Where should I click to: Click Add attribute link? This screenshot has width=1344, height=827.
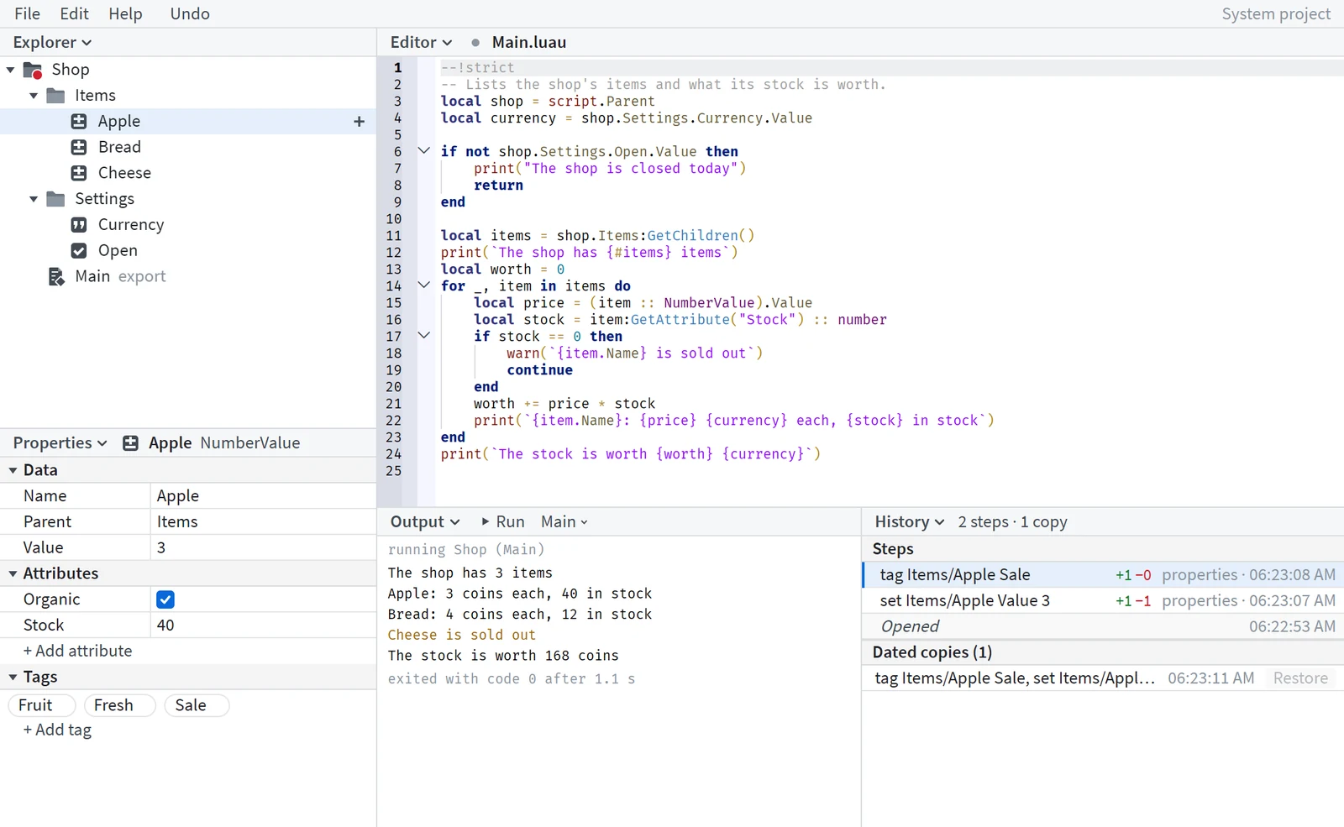tap(77, 652)
